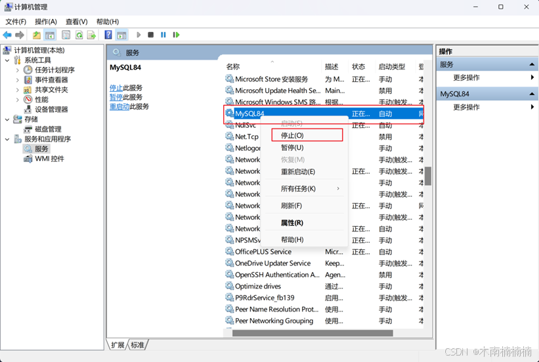Click the horizontal scrollbar in services list
The image size is (539, 362).
(313, 333)
